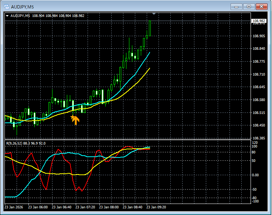Click the AUDJPY,M5 window title bar text

click(23, 7)
